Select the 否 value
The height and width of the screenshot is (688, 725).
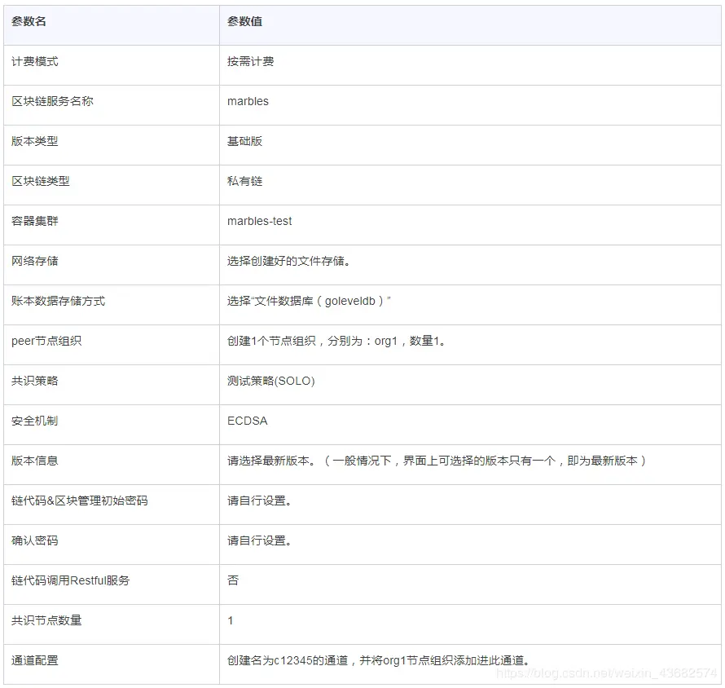[233, 580]
